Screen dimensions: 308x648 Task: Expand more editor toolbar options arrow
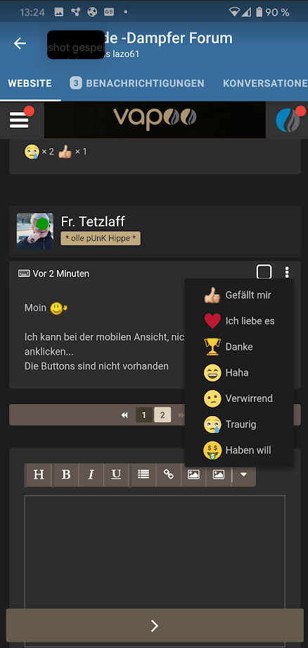point(244,475)
